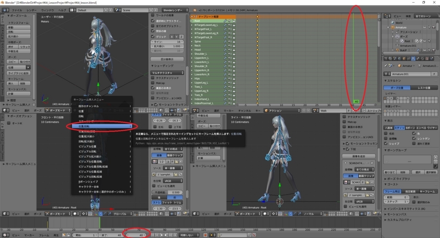
Task: Open the ウィンドウ menu
Action: pos(47,10)
